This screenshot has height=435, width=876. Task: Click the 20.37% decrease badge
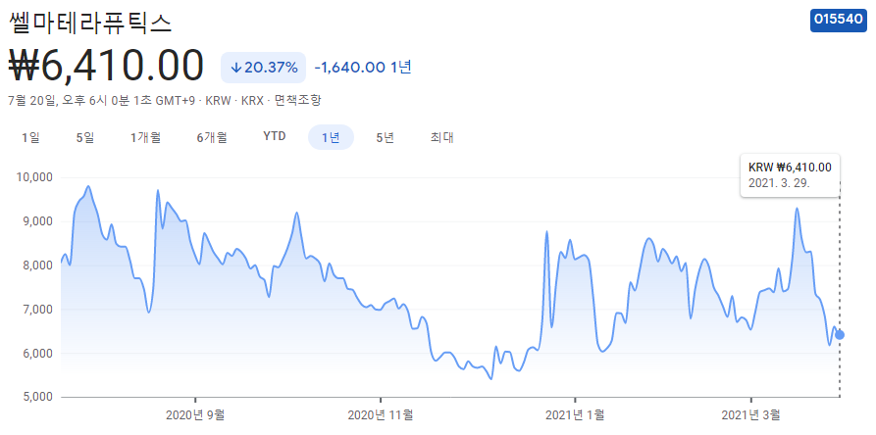263,68
